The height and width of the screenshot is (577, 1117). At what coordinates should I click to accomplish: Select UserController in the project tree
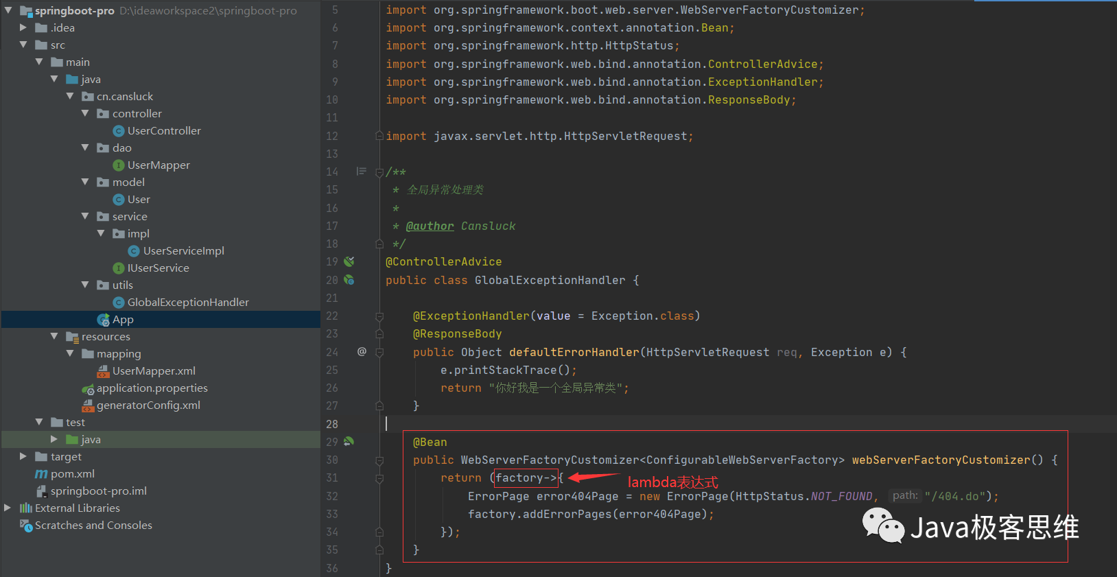164,130
